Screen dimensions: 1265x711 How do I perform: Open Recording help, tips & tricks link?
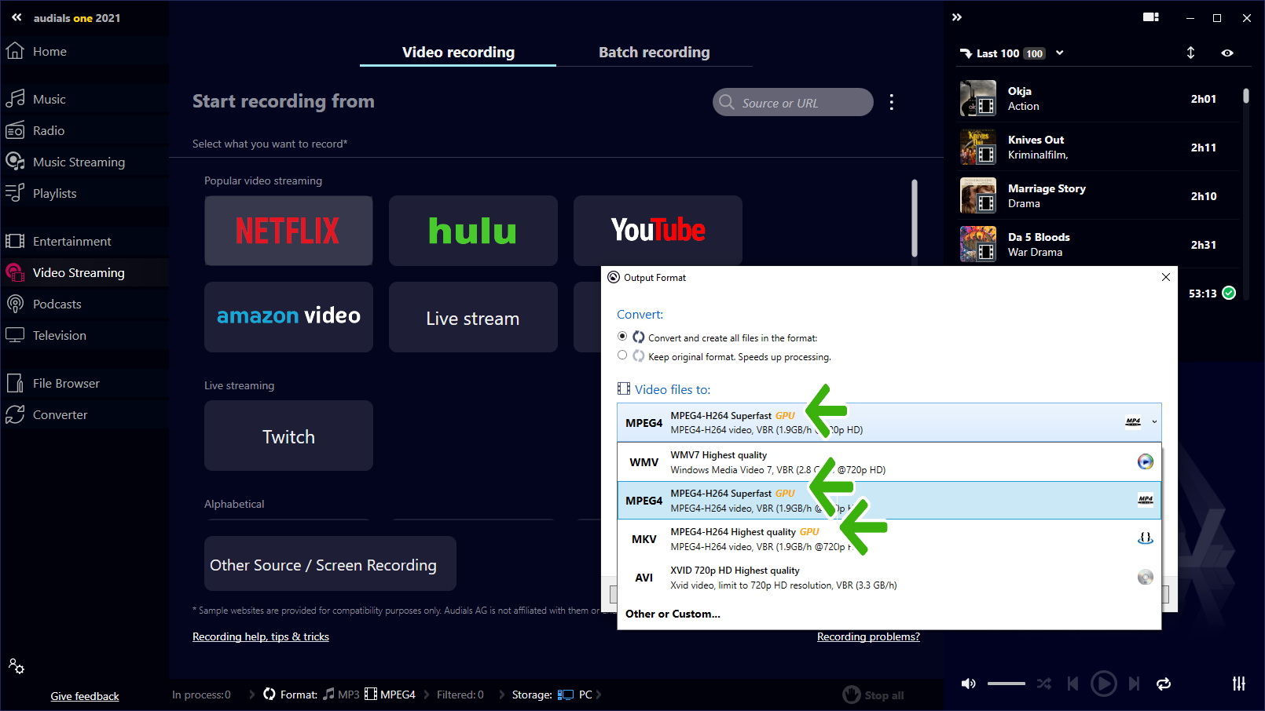point(261,636)
